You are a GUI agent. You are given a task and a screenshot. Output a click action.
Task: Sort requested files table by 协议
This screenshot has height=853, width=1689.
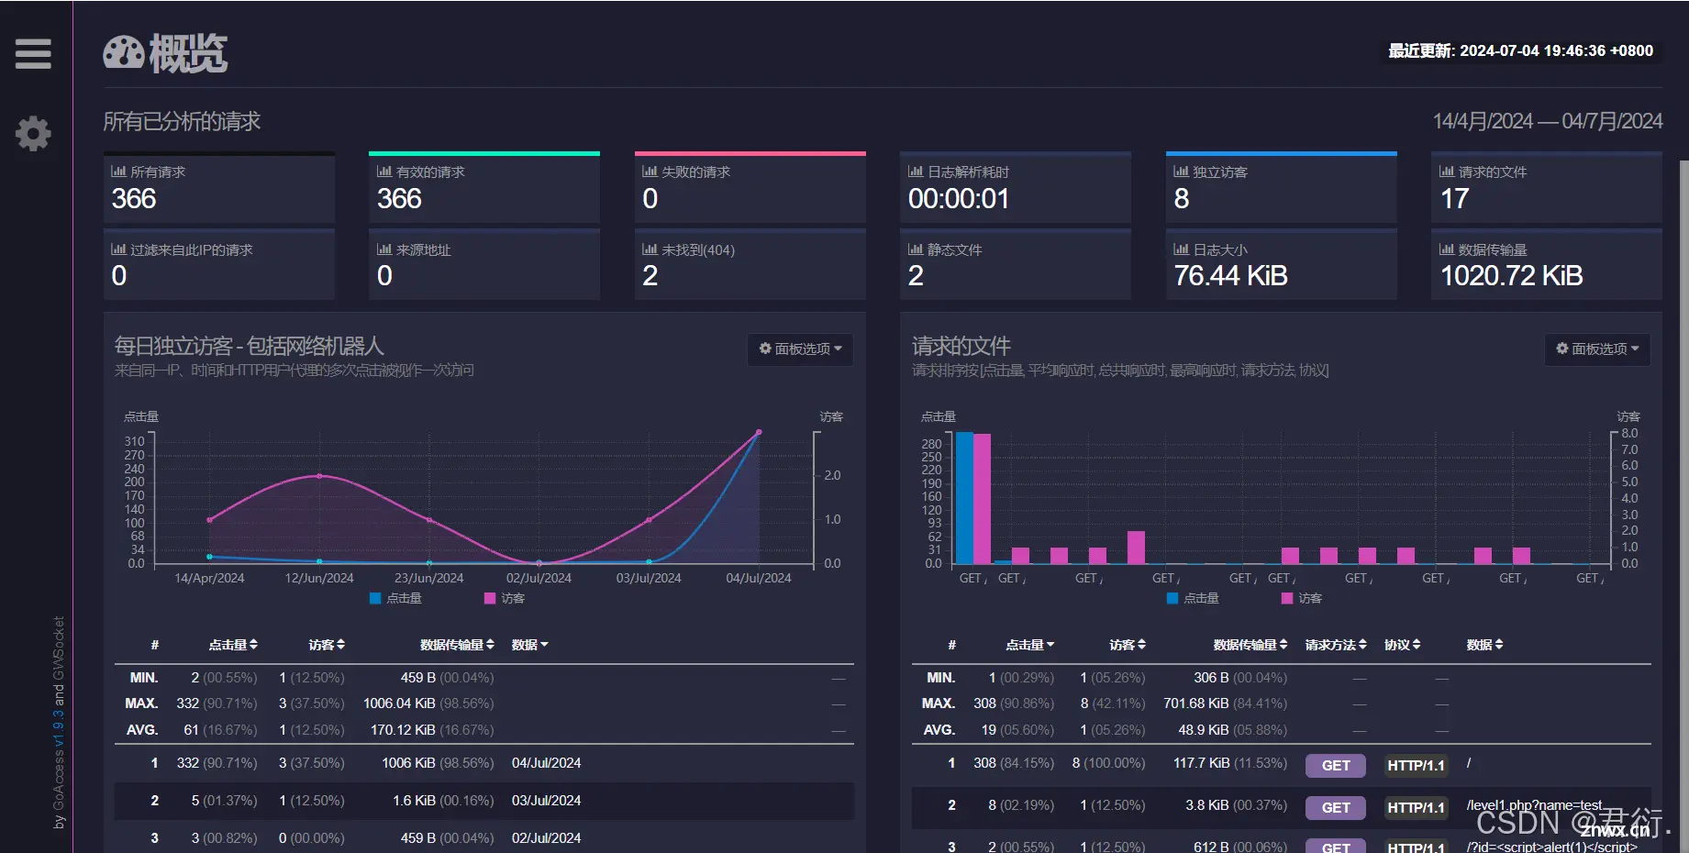tap(1402, 645)
